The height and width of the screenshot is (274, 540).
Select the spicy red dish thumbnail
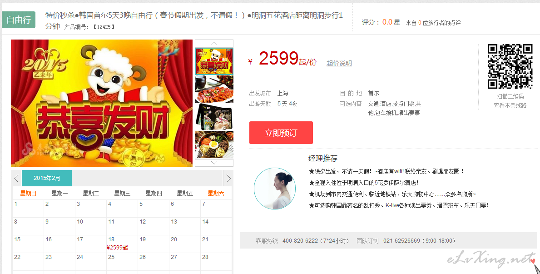(214, 89)
